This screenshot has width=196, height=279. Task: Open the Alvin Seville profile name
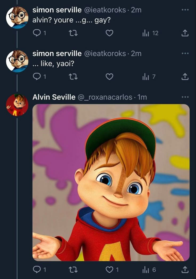point(54,97)
